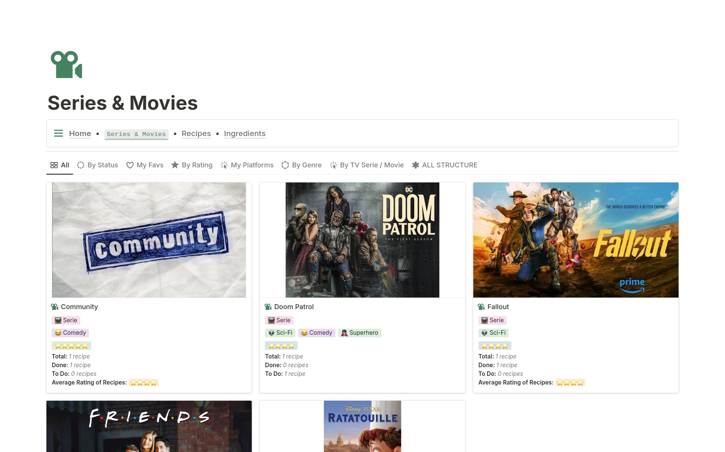Navigate to Home via the top link
The image size is (725, 452).
pos(80,133)
